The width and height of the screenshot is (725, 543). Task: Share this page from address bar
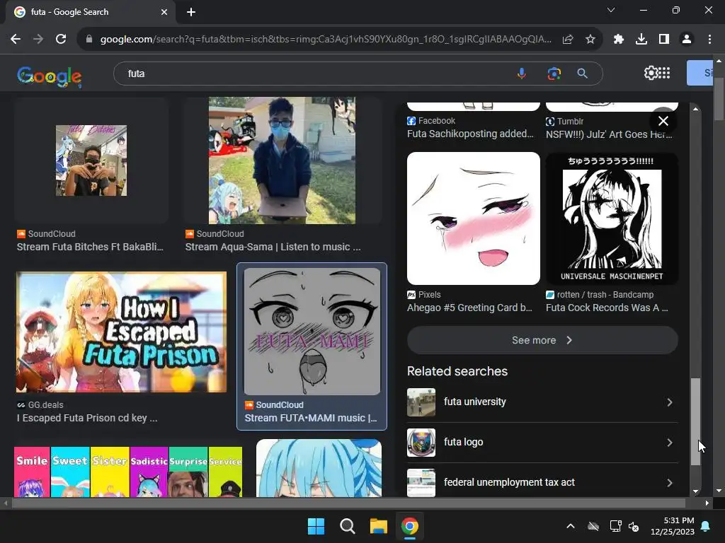tap(568, 40)
